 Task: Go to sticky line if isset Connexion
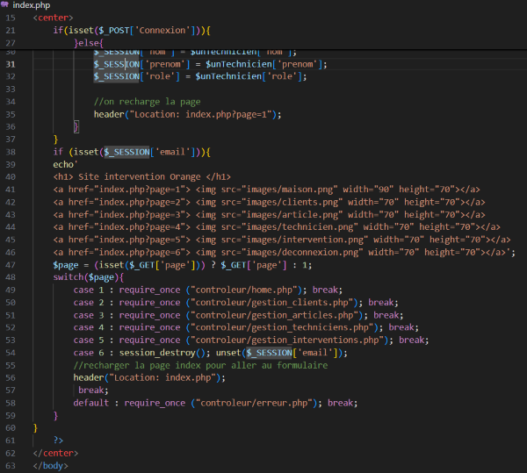[132, 31]
